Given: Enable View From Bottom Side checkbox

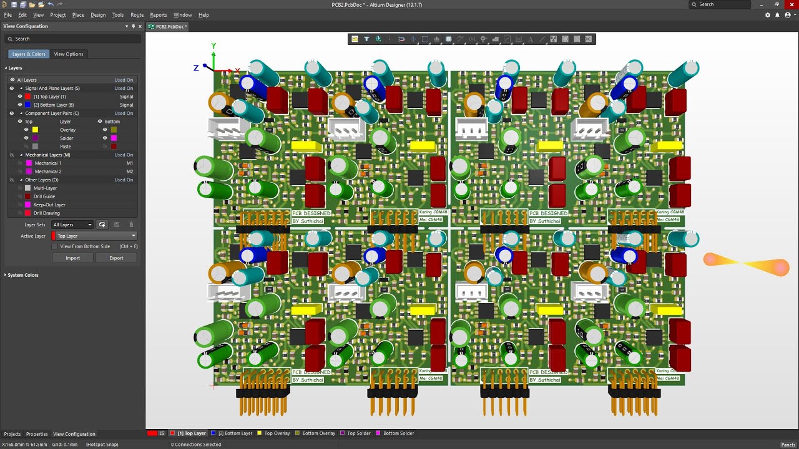Looking at the screenshot, I should click(55, 246).
